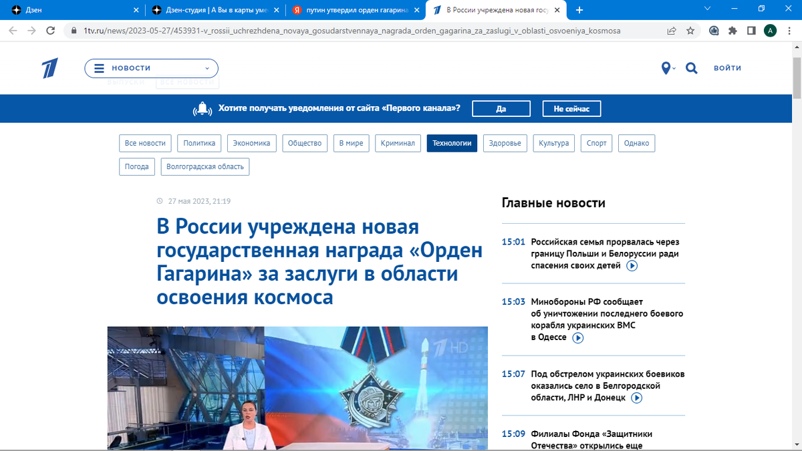Image resolution: width=802 pixels, height=451 pixels.
Task: Go back with the back arrow
Action: [12, 30]
